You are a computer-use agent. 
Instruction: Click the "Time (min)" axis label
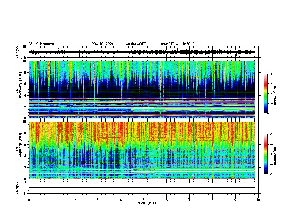click(x=147, y=203)
